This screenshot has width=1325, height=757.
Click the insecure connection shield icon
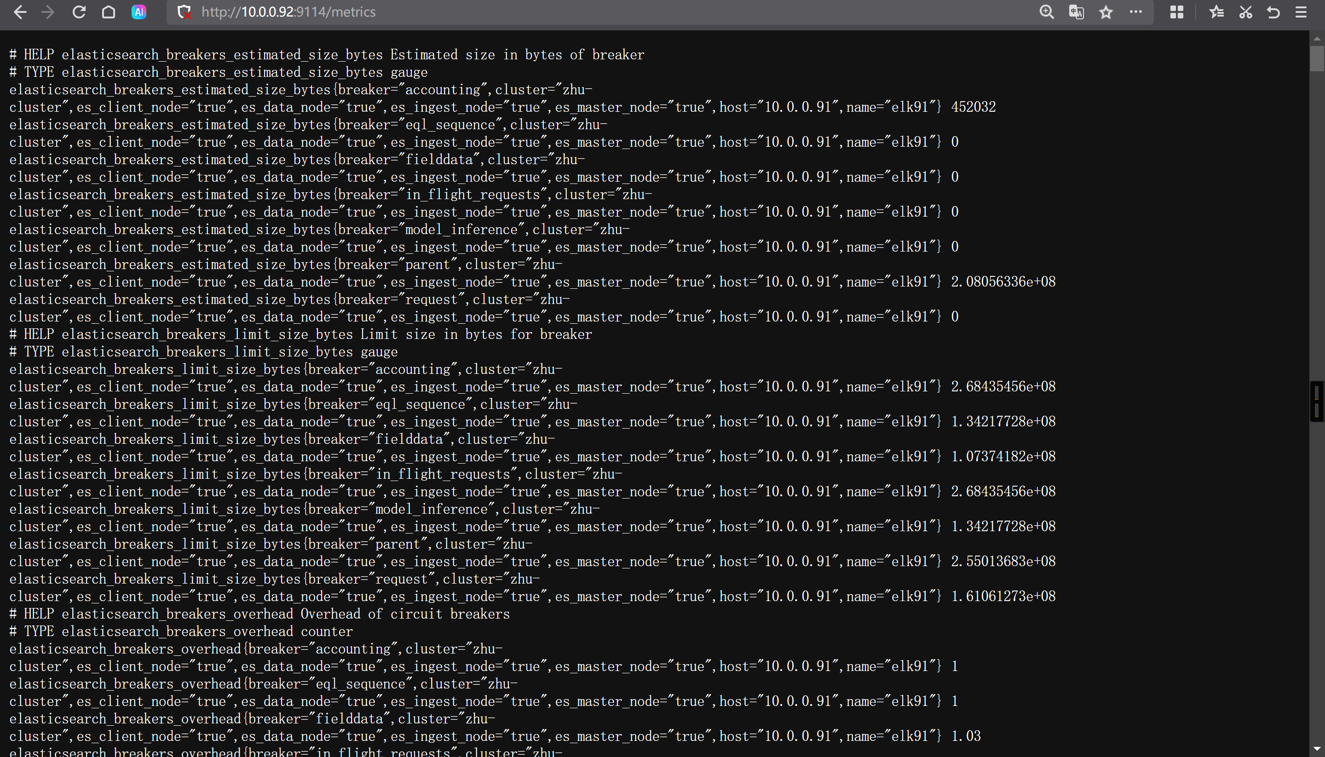[x=184, y=12]
